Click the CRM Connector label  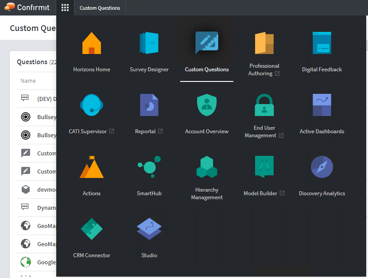click(x=92, y=255)
